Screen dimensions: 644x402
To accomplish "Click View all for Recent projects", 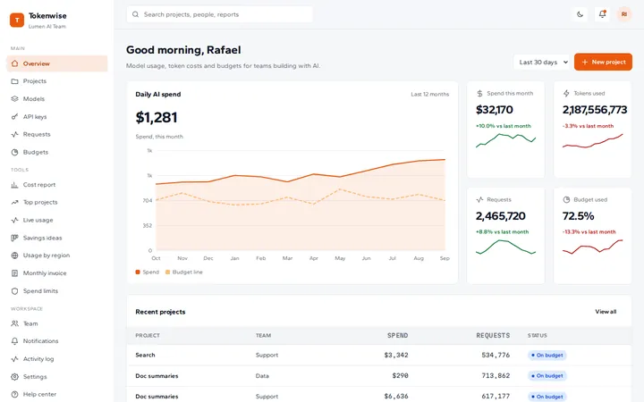I will pos(606,312).
